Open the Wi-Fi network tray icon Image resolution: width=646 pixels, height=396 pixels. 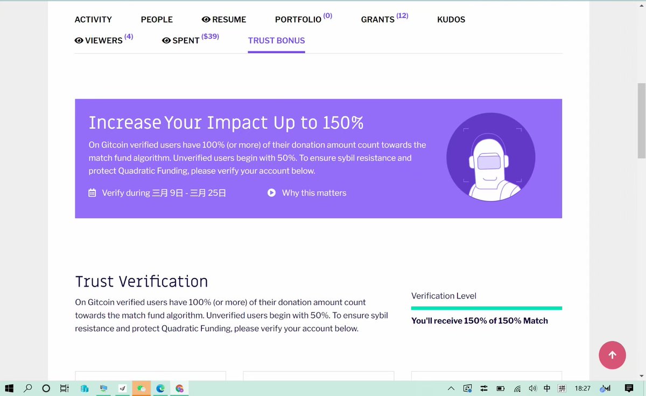pyautogui.click(x=517, y=388)
